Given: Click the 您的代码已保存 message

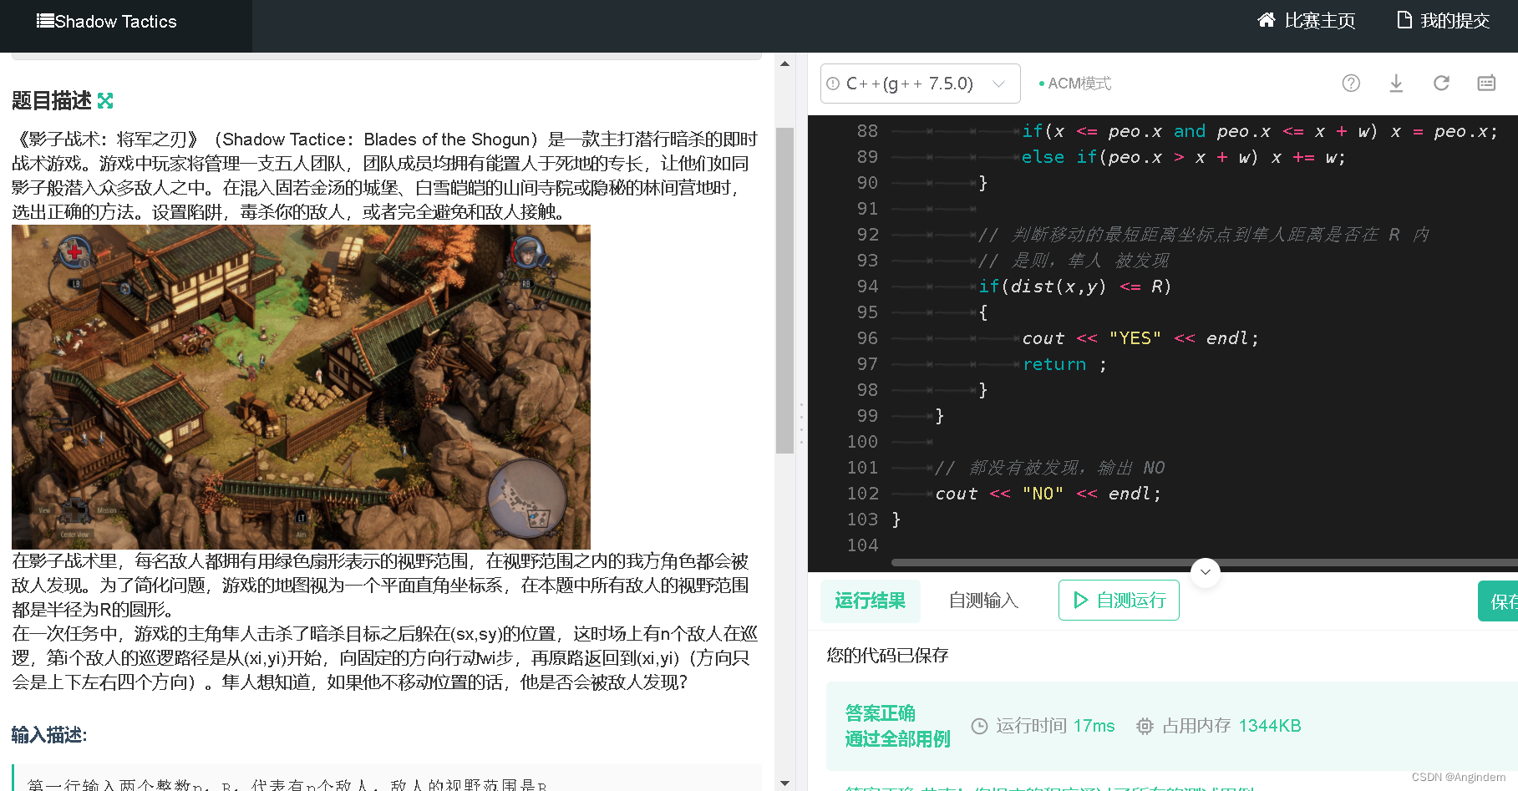Looking at the screenshot, I should click(x=888, y=656).
